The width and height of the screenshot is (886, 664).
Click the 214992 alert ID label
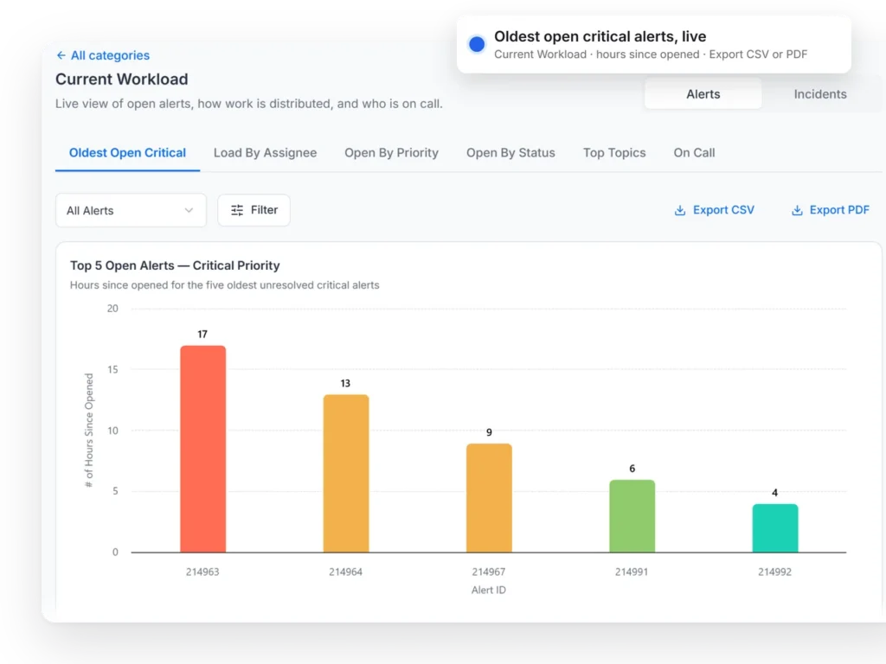tap(774, 572)
